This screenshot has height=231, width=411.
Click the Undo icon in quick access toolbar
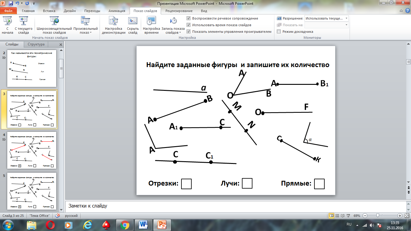click(18, 3)
